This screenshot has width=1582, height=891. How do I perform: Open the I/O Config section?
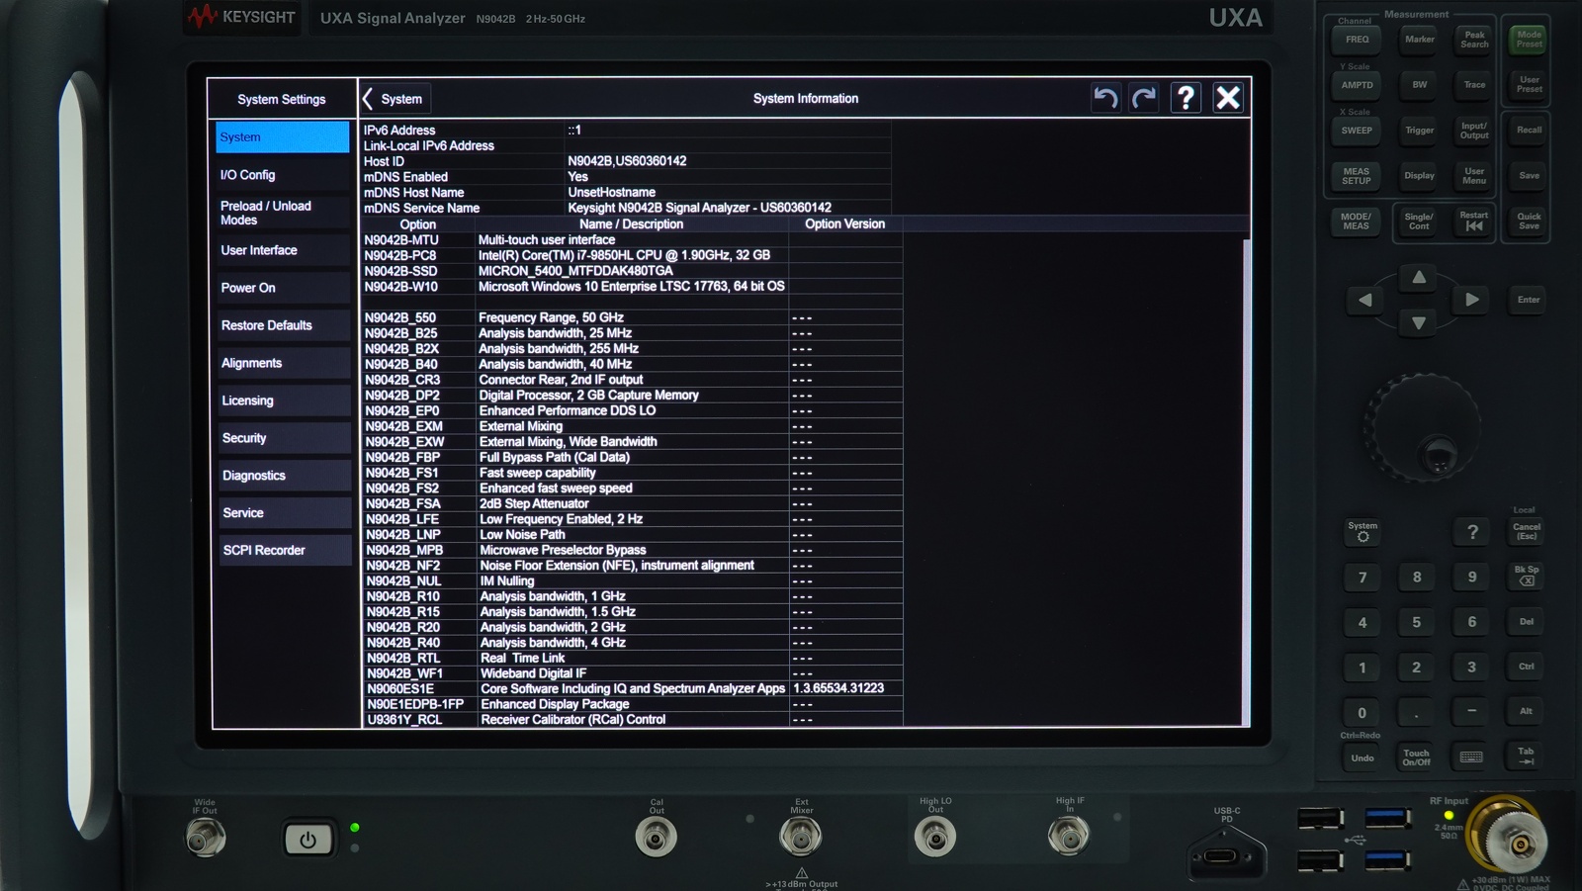coord(282,175)
